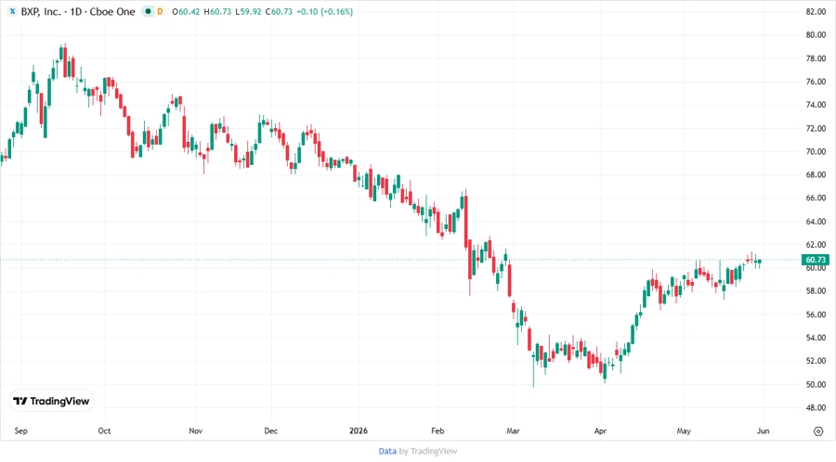This screenshot has width=836, height=462.
Task: Open chart settings gear icon
Action: [818, 431]
